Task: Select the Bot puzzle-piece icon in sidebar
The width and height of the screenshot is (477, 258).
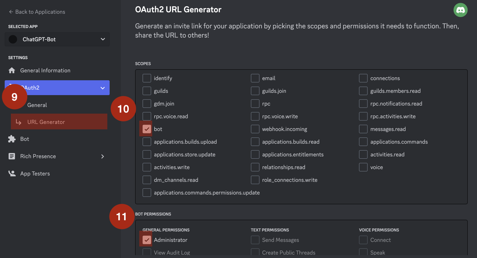Action: tap(12, 139)
